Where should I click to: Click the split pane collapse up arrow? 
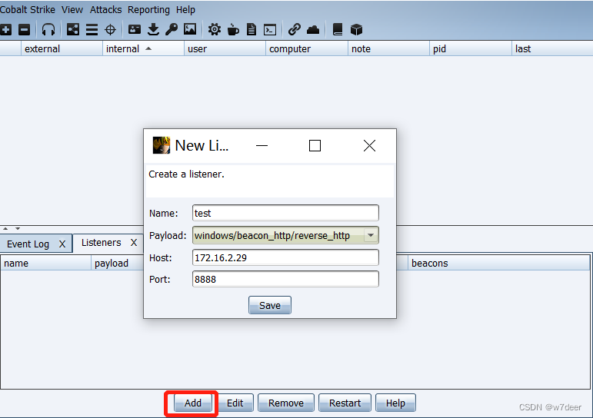click(x=5, y=229)
